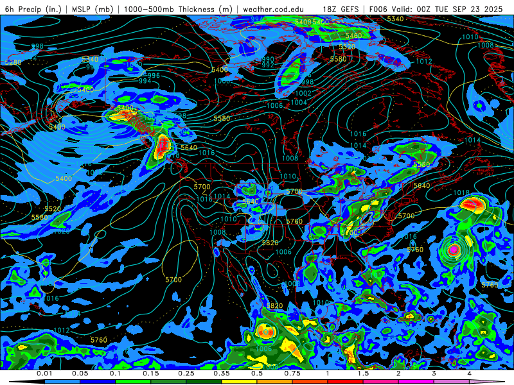Click the '0.05' legend value
This screenshot has width=514, height=385.
tap(80, 373)
